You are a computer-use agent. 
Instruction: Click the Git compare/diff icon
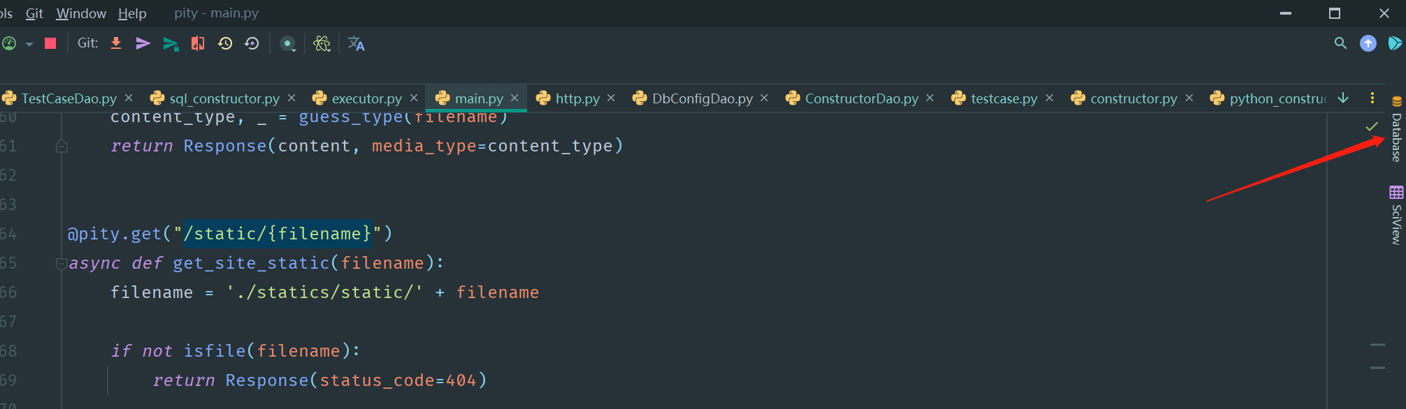[198, 43]
